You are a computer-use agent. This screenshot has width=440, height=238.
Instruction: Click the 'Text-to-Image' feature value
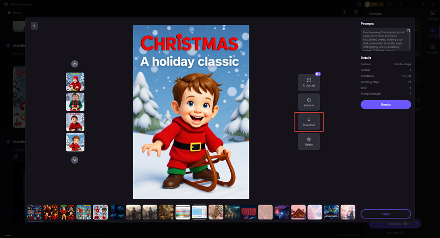[403, 64]
